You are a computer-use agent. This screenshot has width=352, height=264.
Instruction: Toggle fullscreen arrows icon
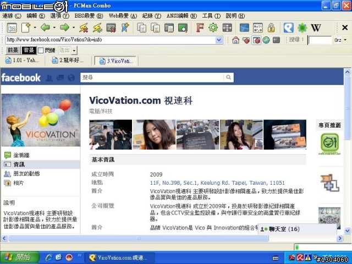[227, 28]
